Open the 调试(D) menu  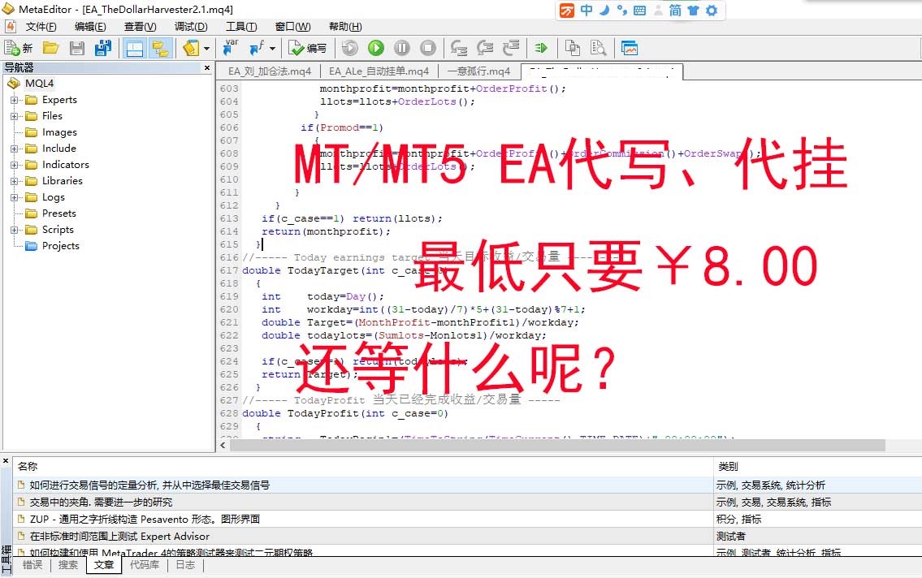191,27
